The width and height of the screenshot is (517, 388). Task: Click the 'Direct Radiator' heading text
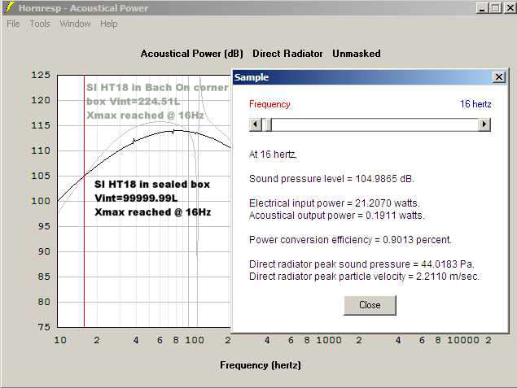point(287,54)
